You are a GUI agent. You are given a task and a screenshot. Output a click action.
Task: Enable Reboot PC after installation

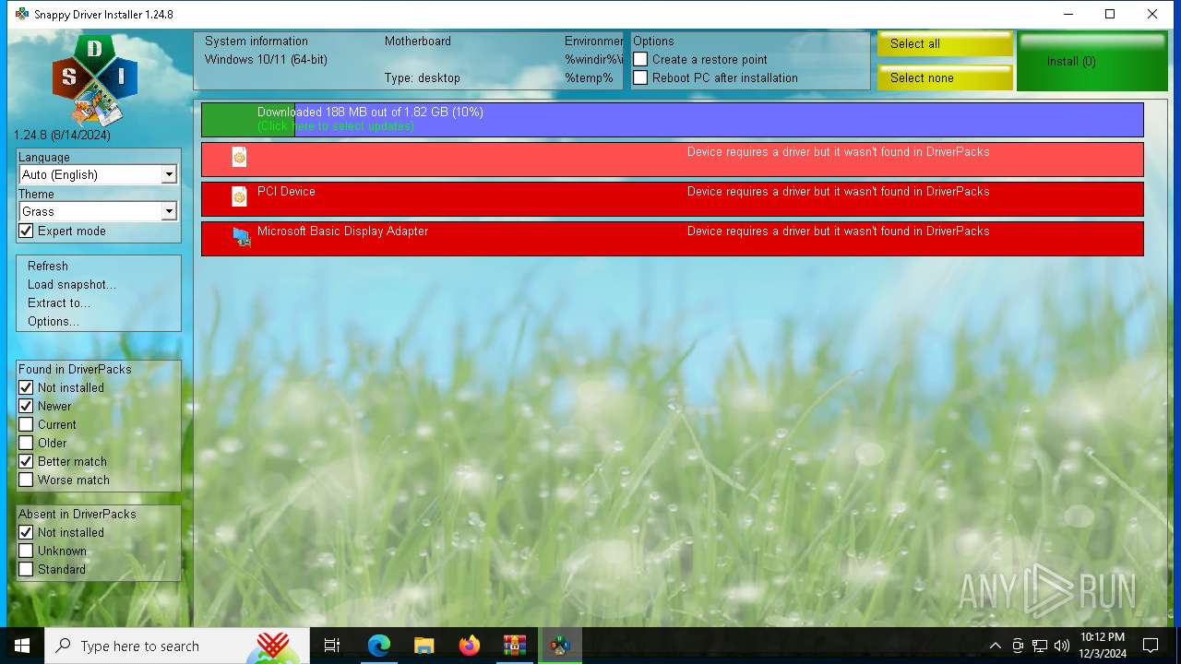[x=640, y=77]
